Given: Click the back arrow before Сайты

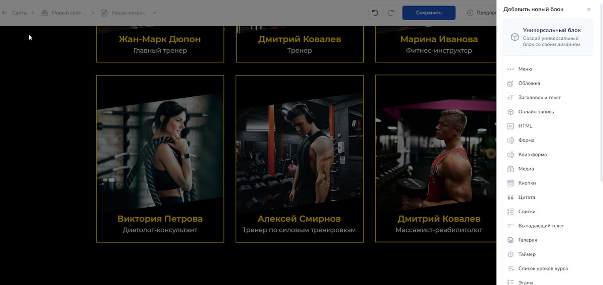Looking at the screenshot, I should point(5,13).
